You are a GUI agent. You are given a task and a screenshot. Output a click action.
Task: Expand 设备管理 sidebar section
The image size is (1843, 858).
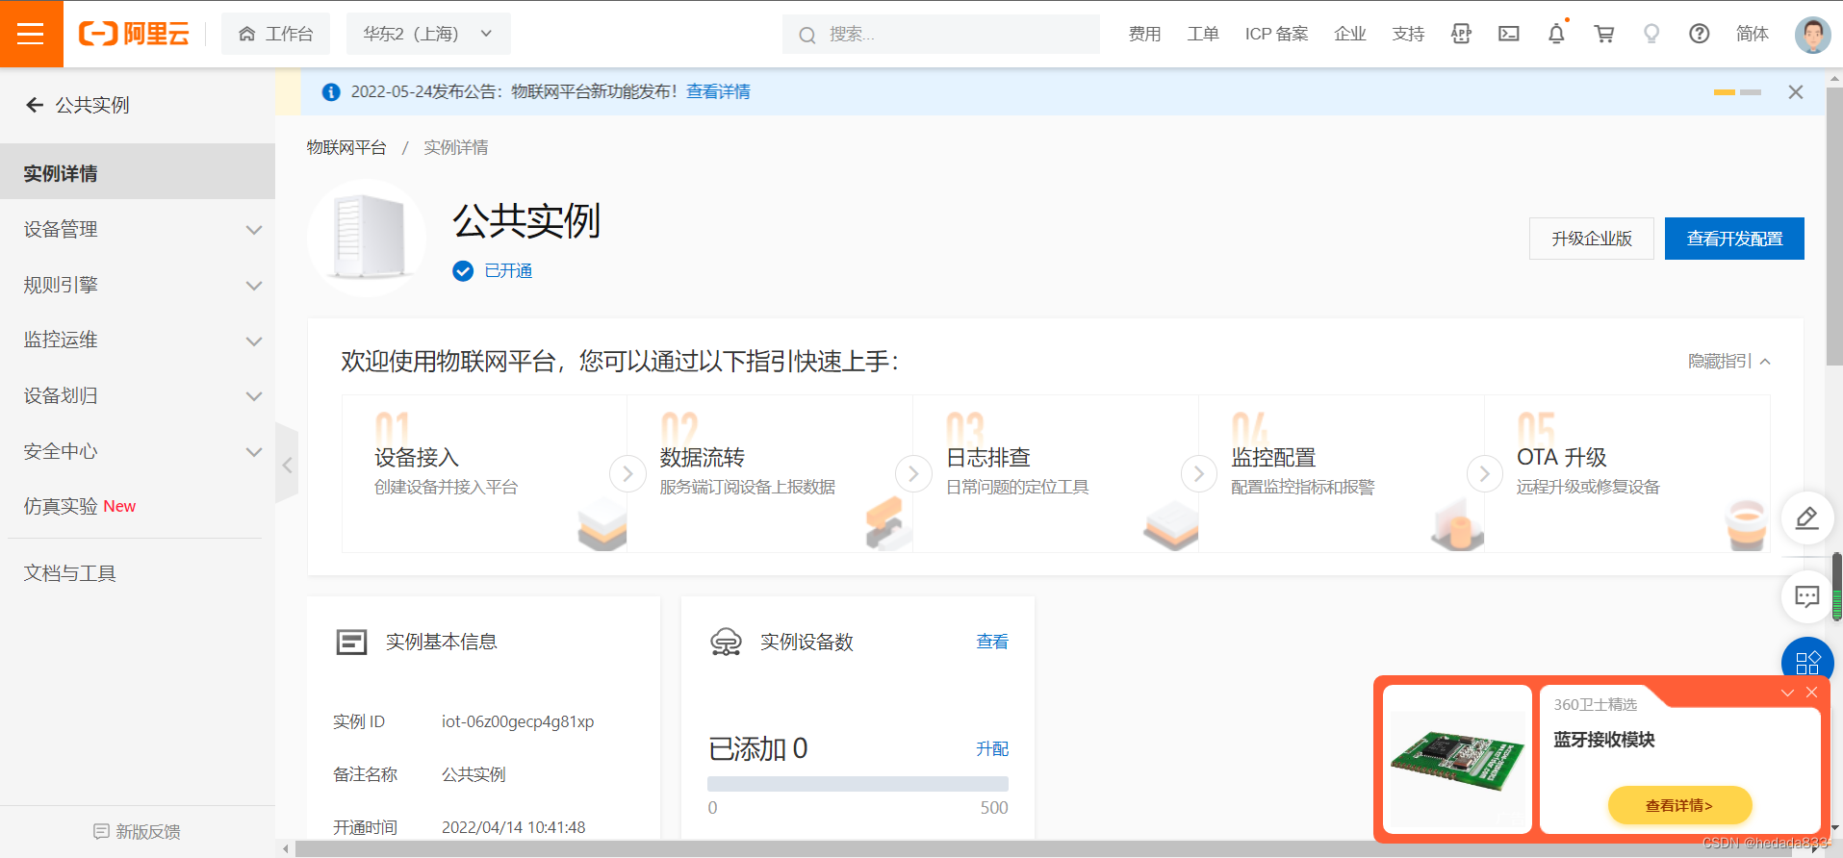coord(138,229)
